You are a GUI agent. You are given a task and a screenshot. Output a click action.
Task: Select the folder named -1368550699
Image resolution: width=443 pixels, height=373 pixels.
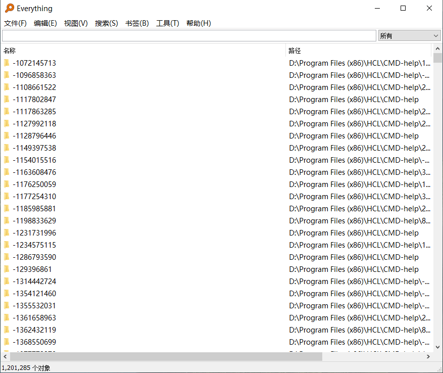pos(34,342)
